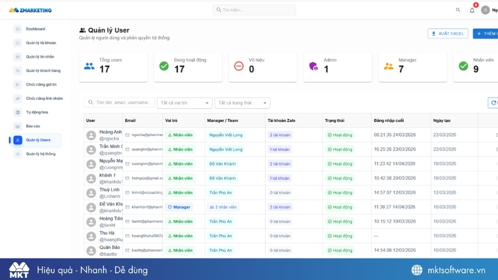This screenshot has height=280, width=498.
Task: Click 1 tài khoản in Trần Minh row
Action: [279, 149]
